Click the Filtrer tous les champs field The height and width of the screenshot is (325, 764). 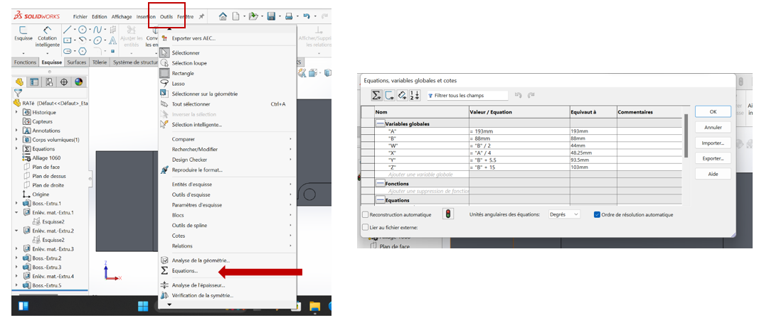(x=468, y=95)
